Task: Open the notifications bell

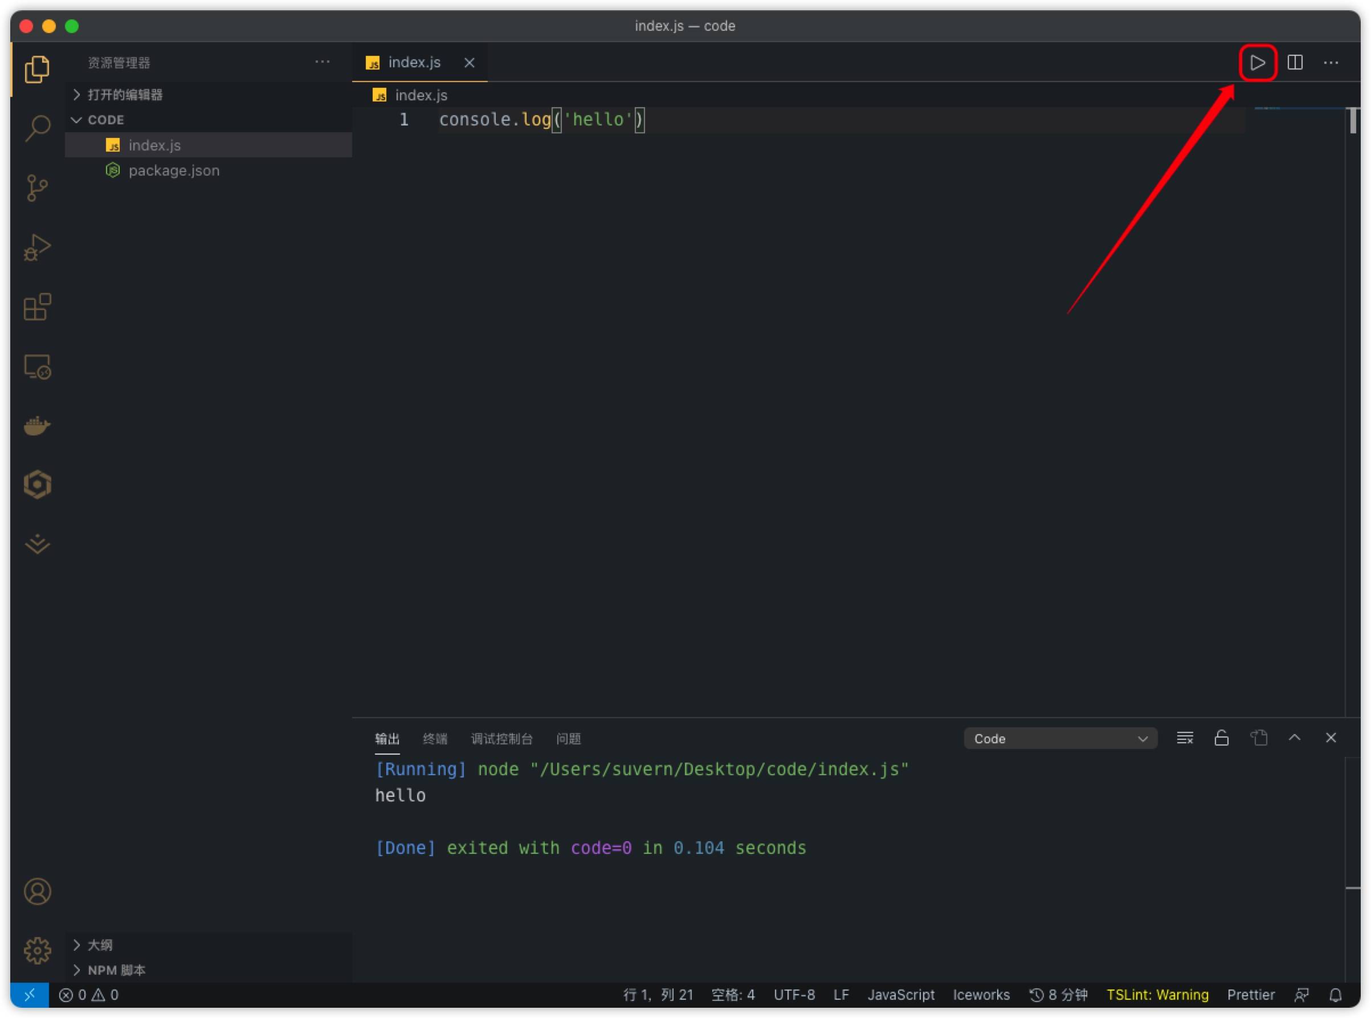Action: point(1336,995)
